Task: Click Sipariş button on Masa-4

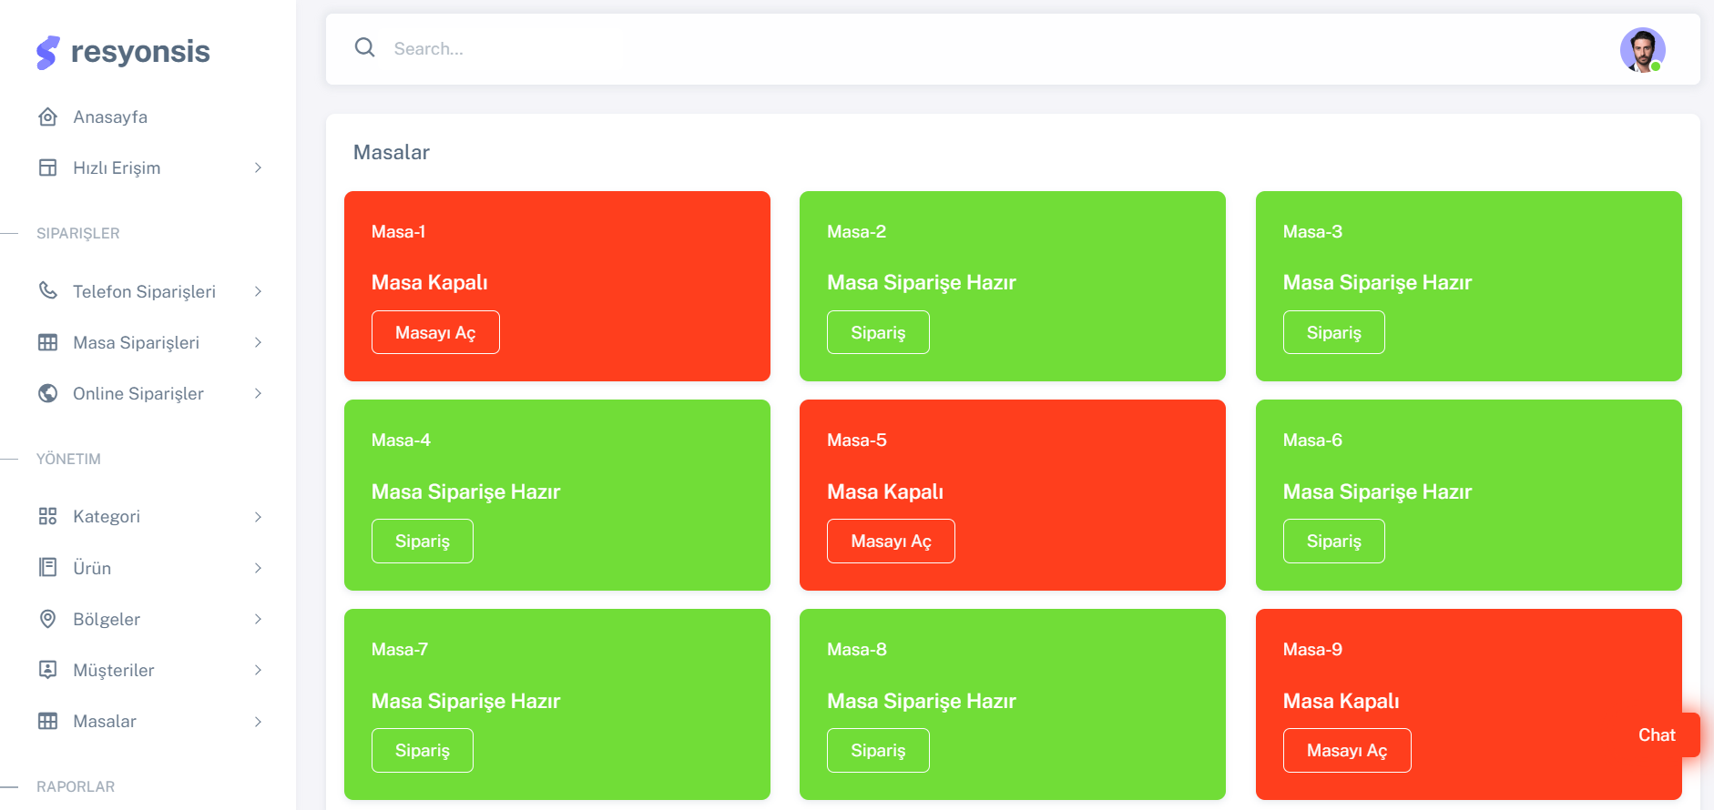Action: 423,541
